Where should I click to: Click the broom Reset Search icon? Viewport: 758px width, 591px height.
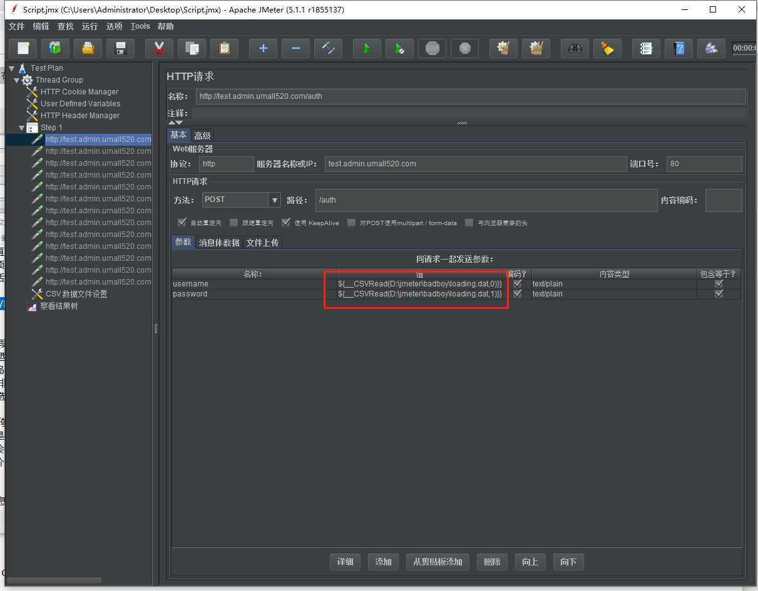pos(607,48)
